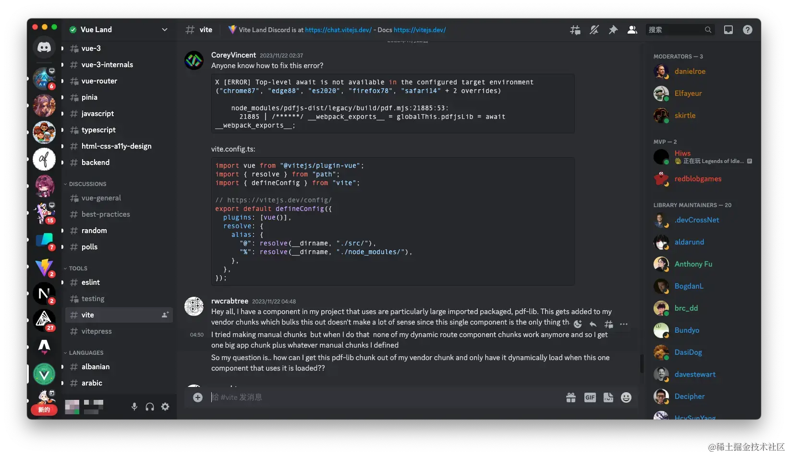
Task: Open Discord direct messages home
Action: [x=44, y=47]
